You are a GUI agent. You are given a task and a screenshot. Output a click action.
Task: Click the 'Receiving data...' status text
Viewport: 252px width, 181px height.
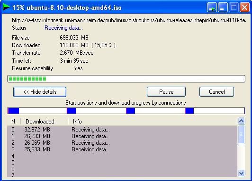click(x=63, y=28)
